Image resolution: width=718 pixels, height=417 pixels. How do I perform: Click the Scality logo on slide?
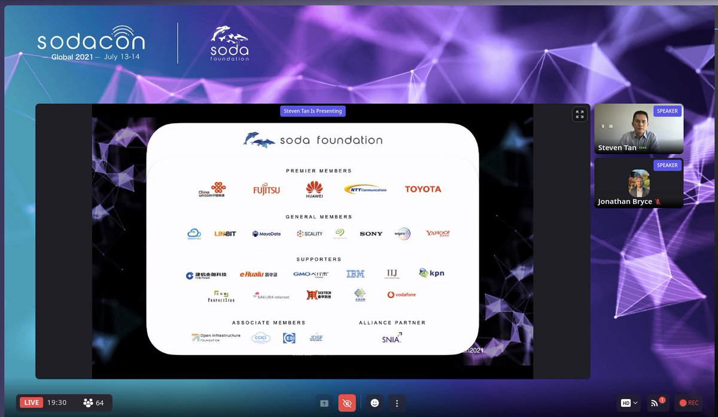[x=310, y=234]
